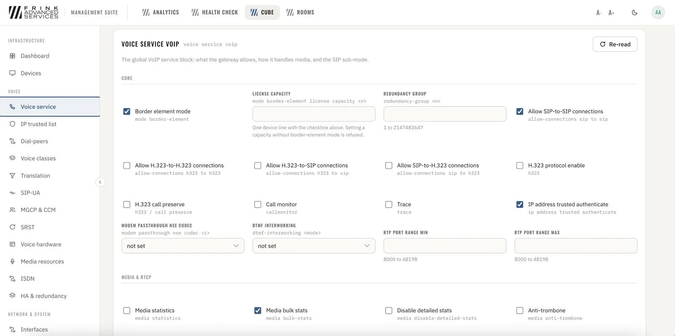This screenshot has width=675, height=336.
Task: Open the HA & redundancy page
Action: coord(50,296)
